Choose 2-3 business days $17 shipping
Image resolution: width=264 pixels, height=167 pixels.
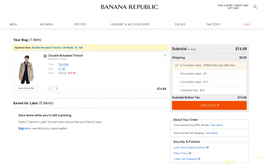pos(209,82)
